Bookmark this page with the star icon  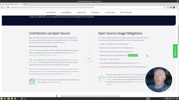(164, 7)
